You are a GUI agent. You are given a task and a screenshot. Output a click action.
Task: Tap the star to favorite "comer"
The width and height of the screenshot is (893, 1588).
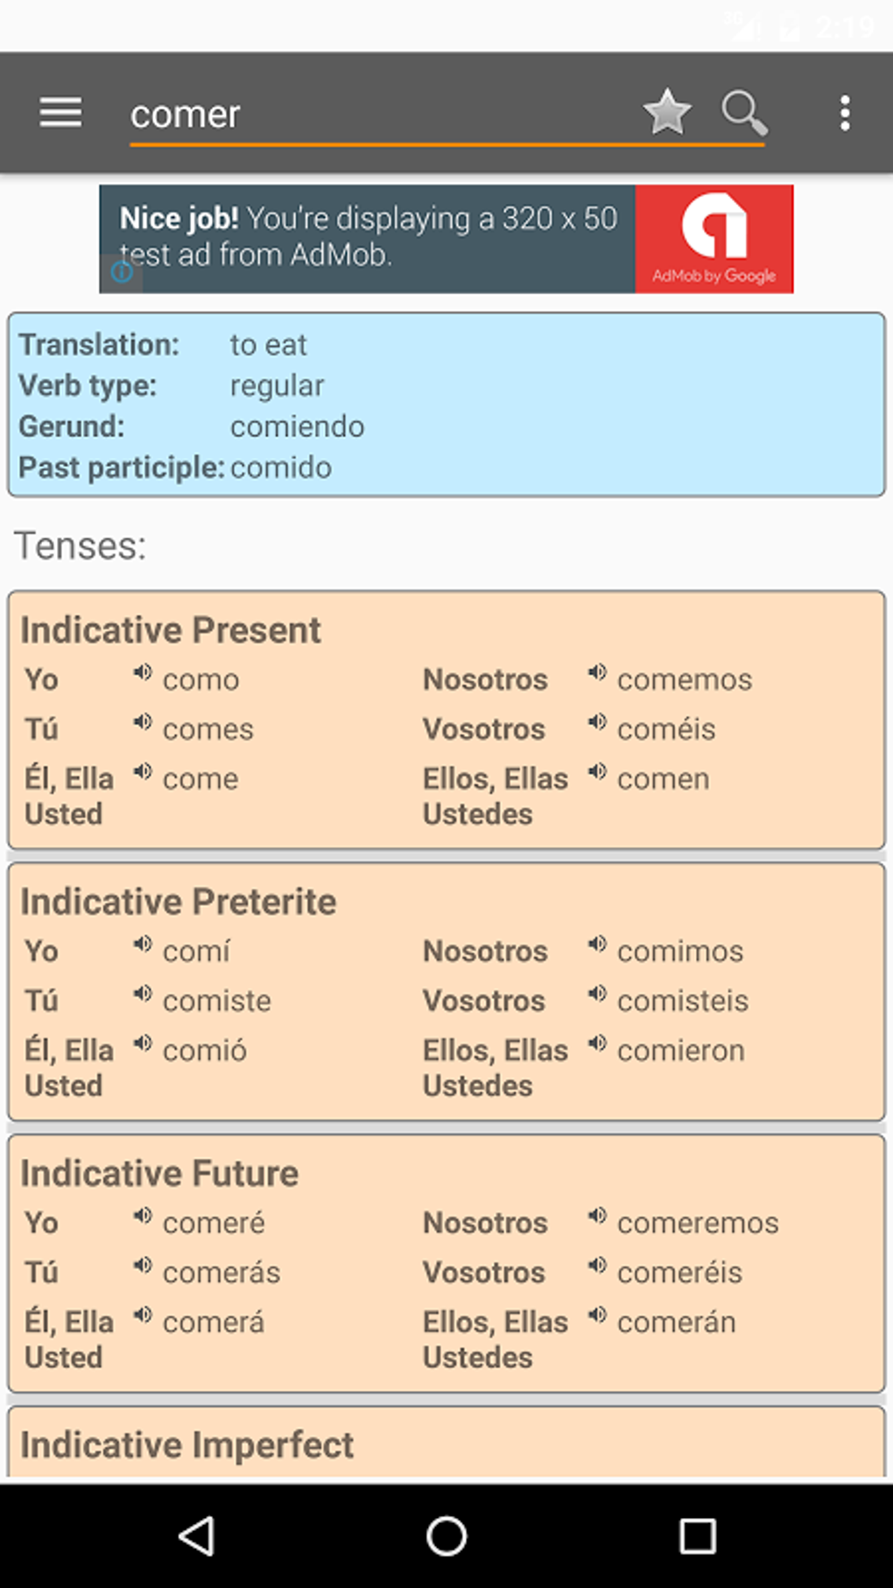pos(666,112)
